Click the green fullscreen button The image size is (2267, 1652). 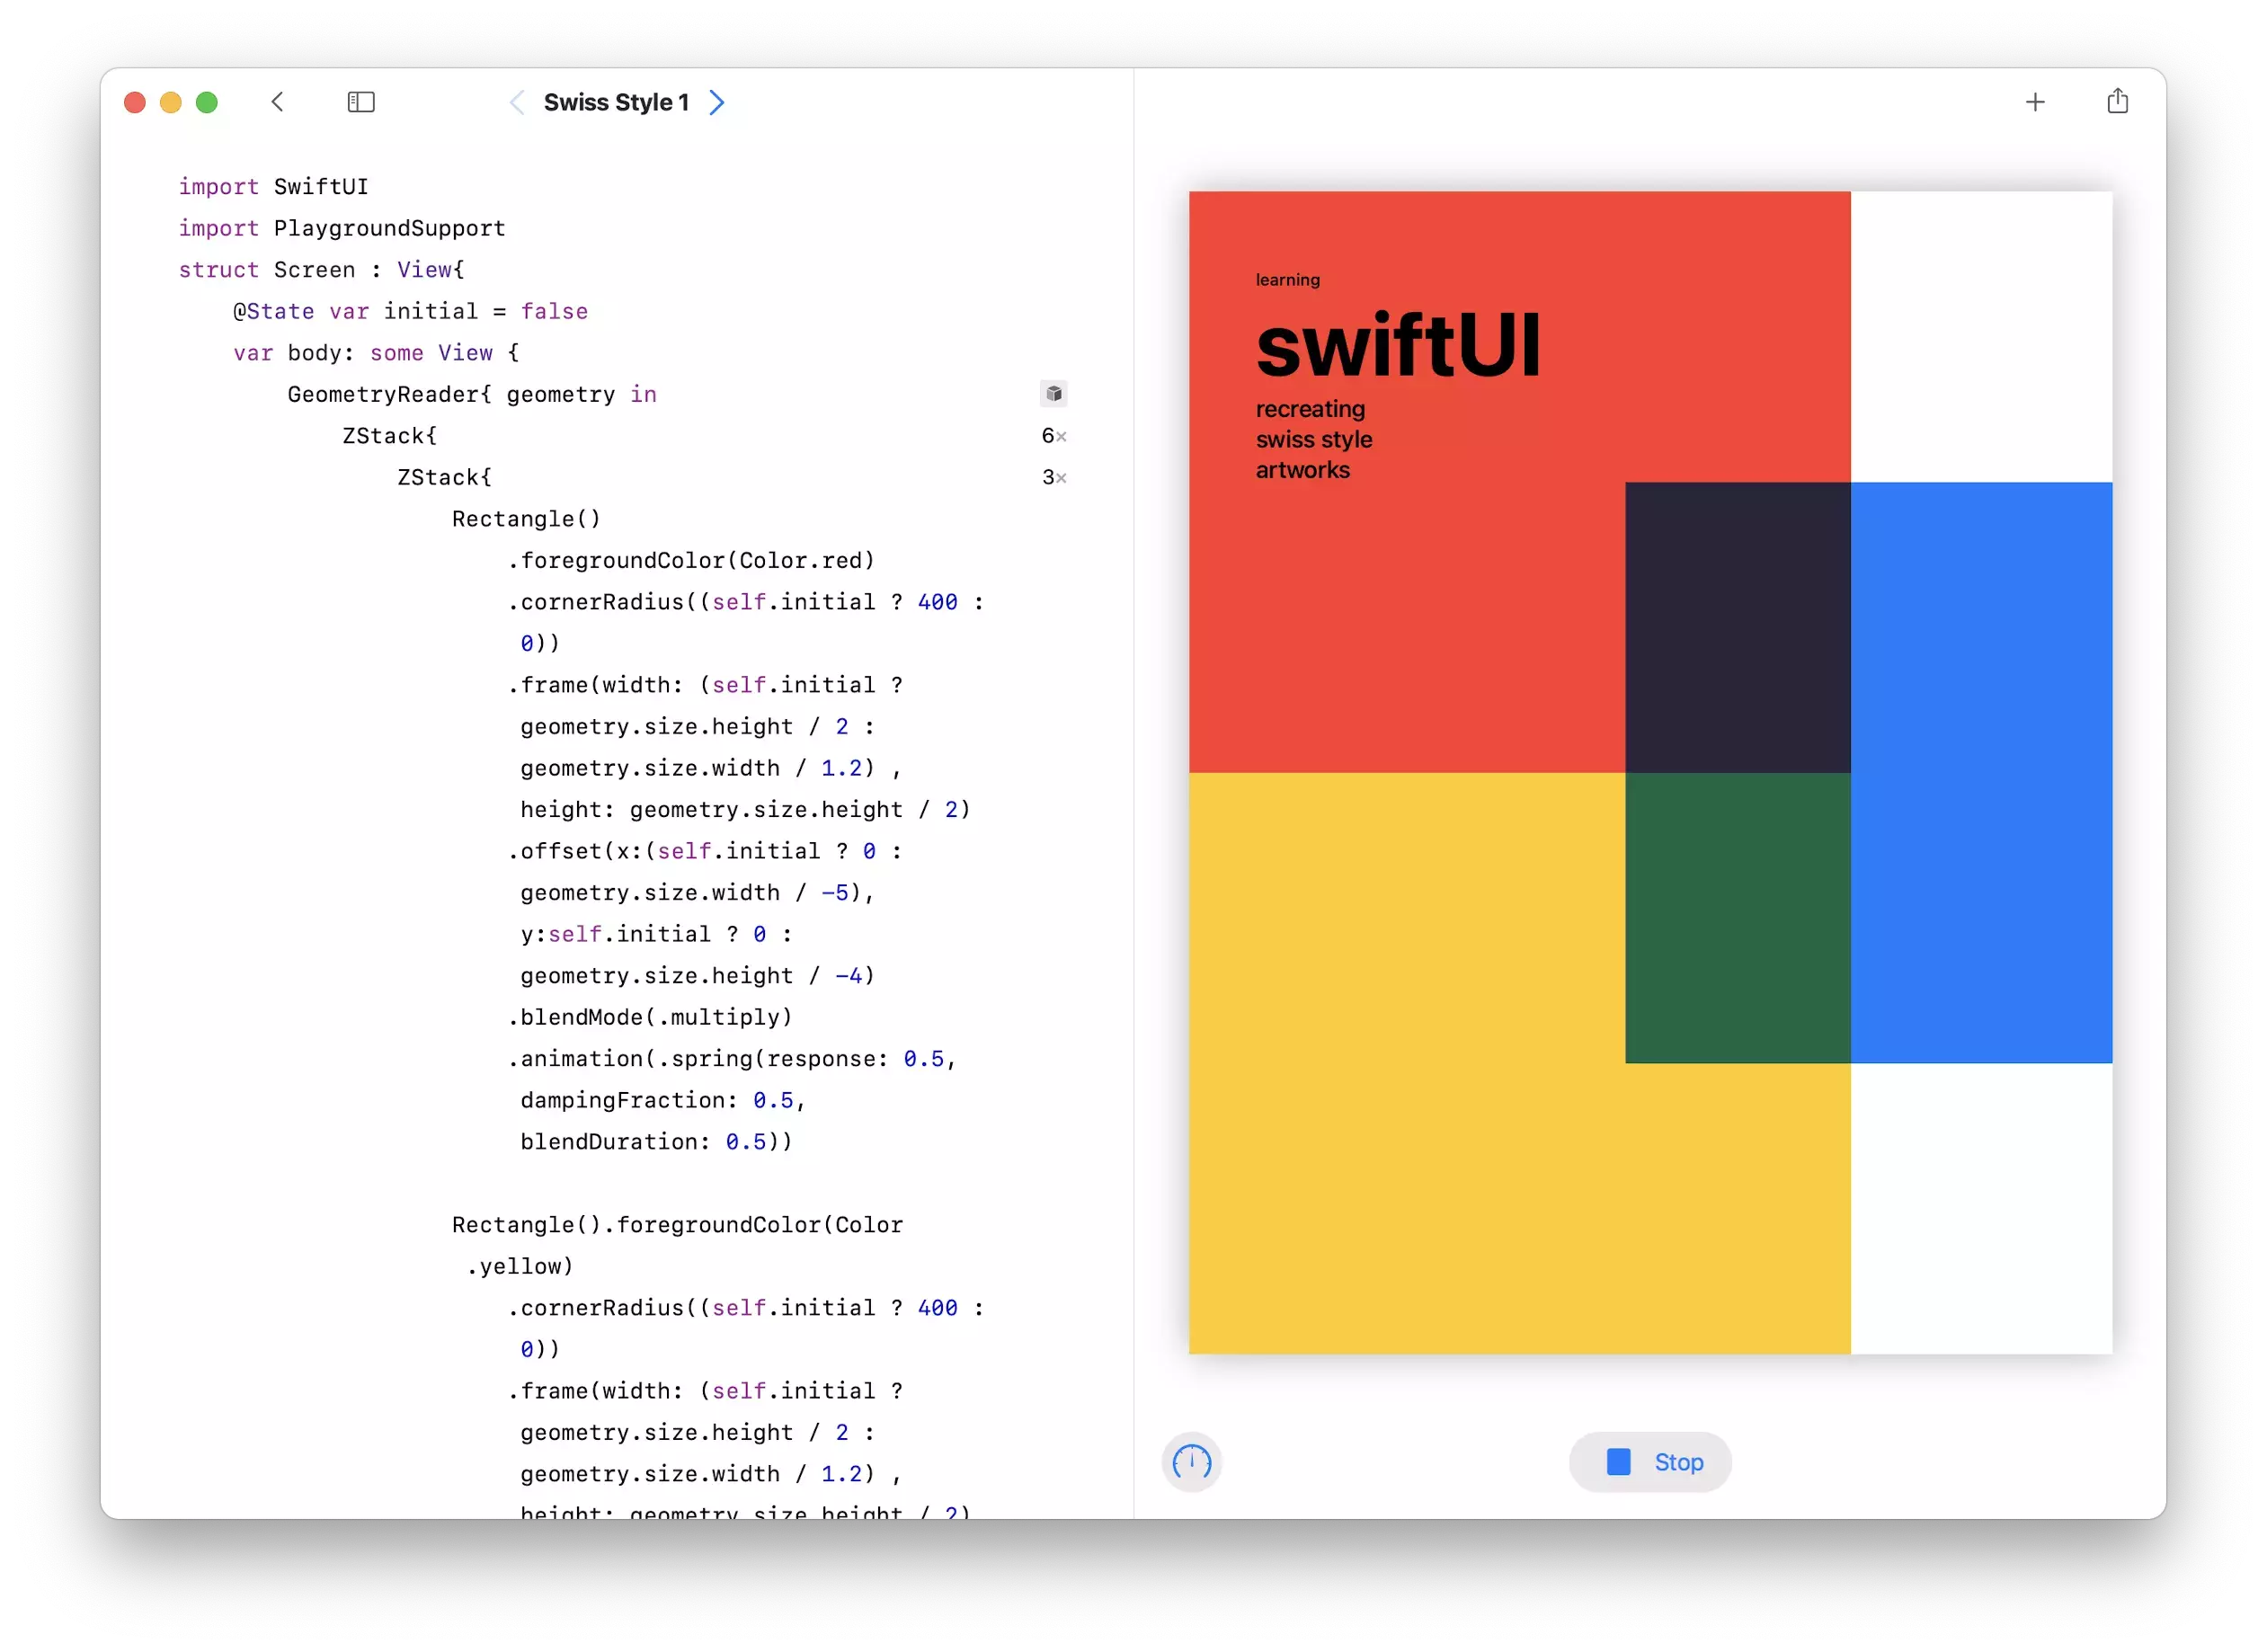(x=207, y=102)
